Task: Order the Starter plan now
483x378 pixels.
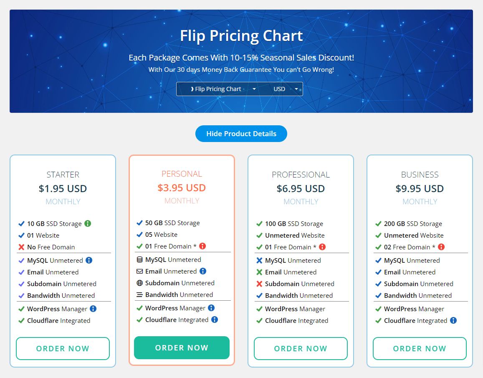Action: click(63, 348)
